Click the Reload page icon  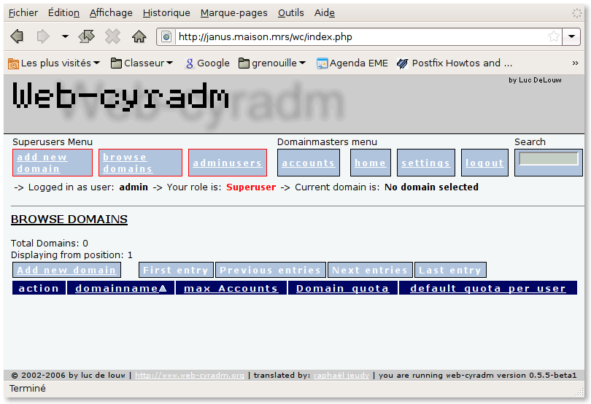[87, 36]
